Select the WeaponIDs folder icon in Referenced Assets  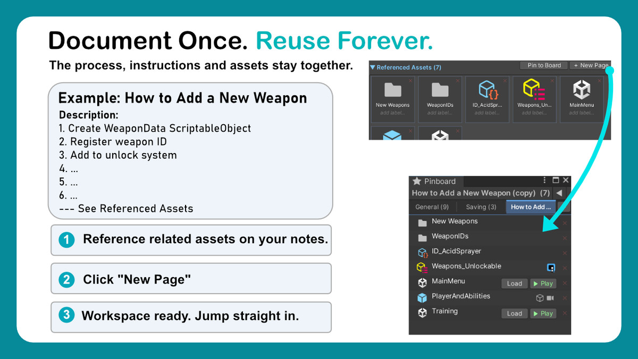click(440, 90)
